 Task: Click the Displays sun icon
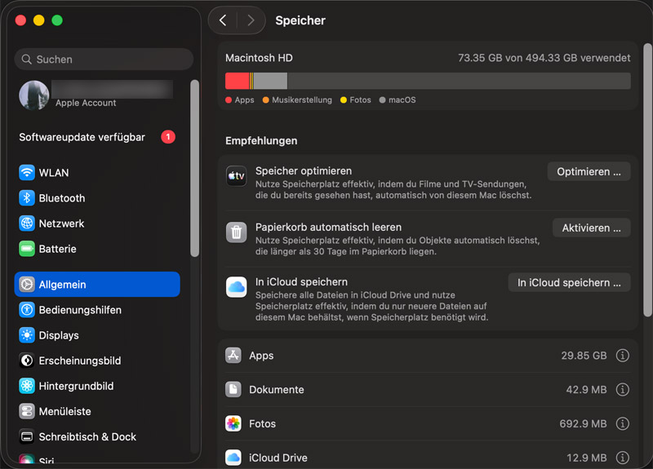[27, 335]
